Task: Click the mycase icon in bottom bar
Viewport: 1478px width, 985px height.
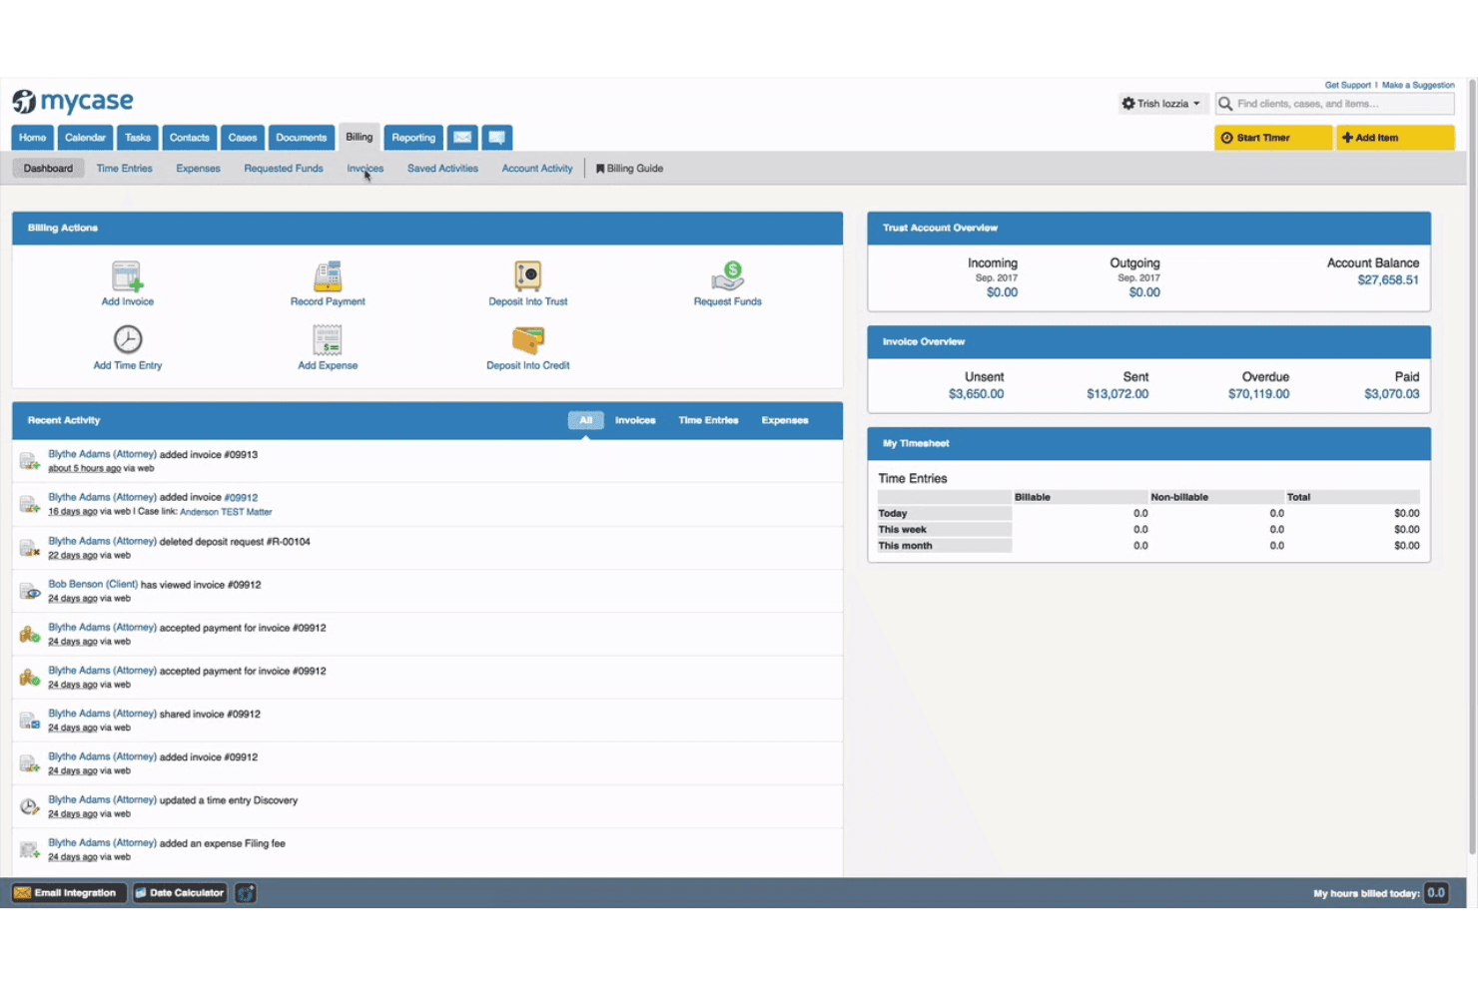Action: (246, 893)
